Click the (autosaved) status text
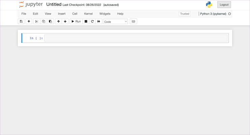Image resolution: width=250 pixels, height=135 pixels. [111, 5]
